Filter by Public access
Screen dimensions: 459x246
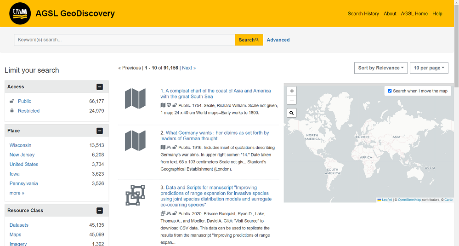[x=24, y=101]
